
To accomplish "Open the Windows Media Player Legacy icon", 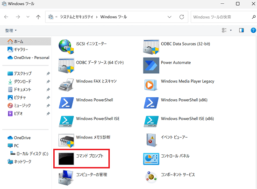I will pos(151,85).
